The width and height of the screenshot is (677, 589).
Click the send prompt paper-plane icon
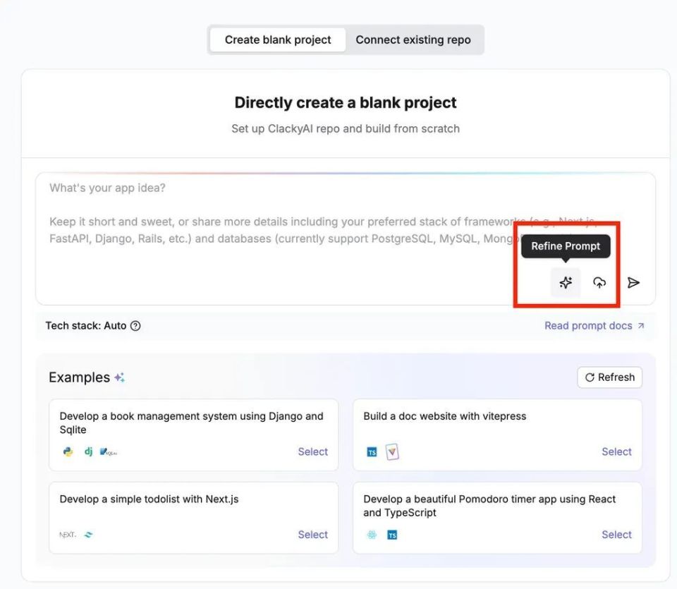[633, 282]
